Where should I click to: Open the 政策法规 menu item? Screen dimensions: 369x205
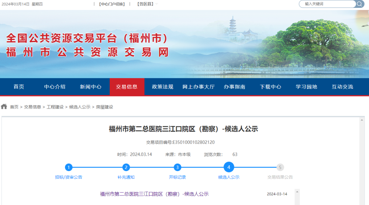(162, 87)
